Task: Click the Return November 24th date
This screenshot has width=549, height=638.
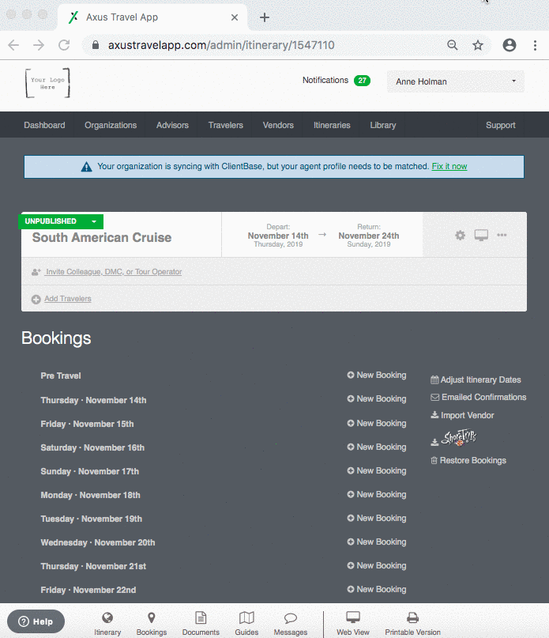Action: point(369,236)
